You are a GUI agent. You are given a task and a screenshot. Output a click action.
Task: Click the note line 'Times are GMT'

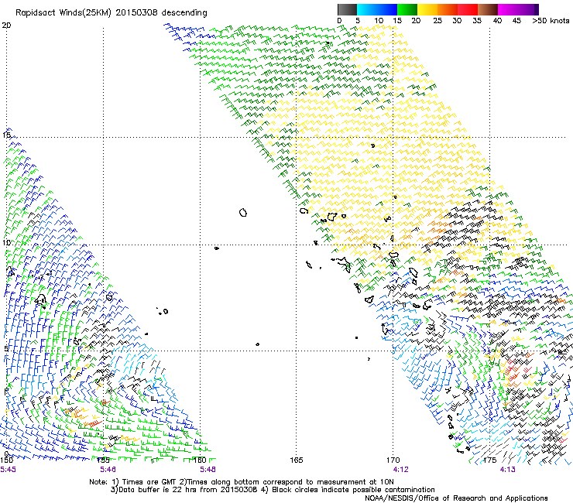coord(149,482)
